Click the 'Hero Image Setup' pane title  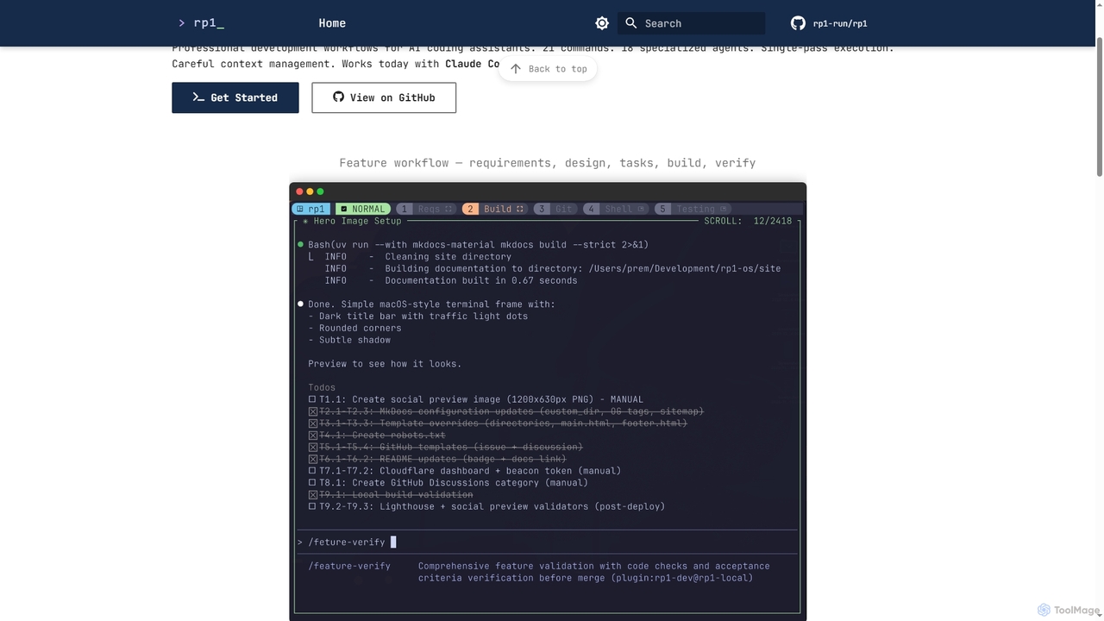coord(357,221)
